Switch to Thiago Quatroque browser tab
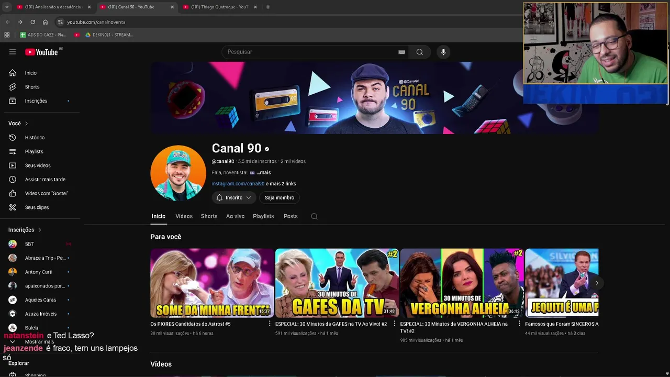 point(219,7)
